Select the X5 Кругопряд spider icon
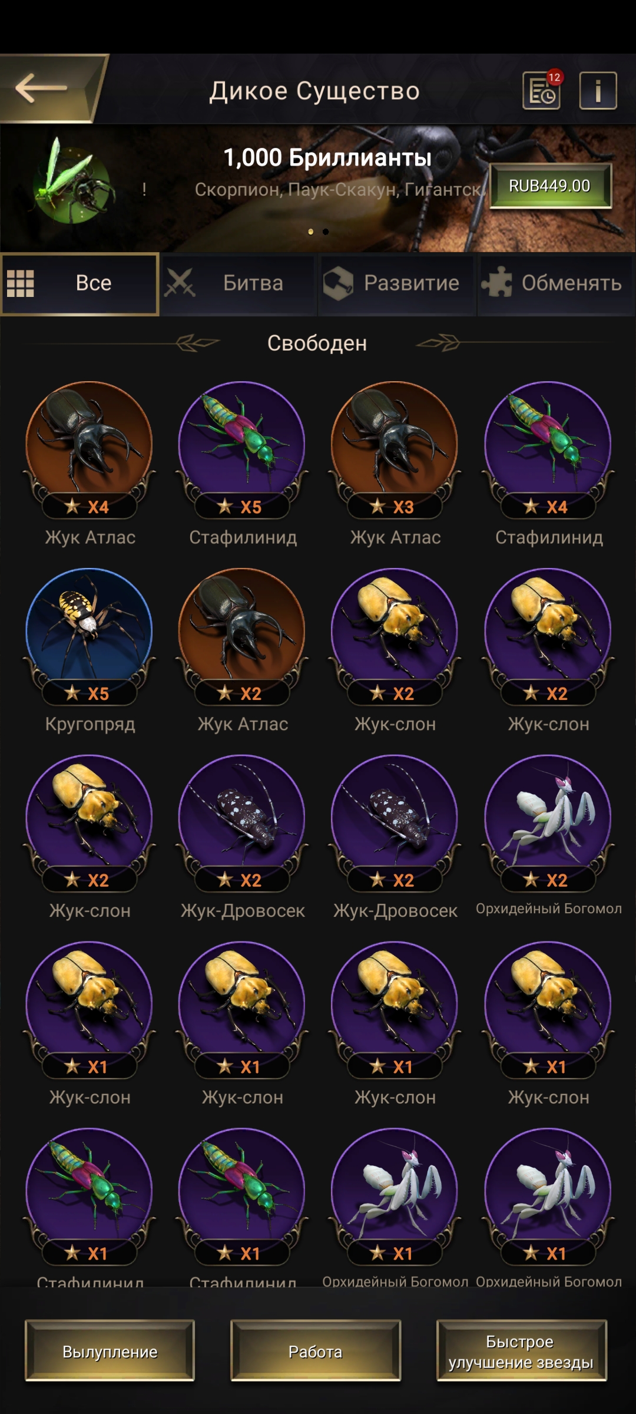636x1414 pixels. [x=90, y=630]
